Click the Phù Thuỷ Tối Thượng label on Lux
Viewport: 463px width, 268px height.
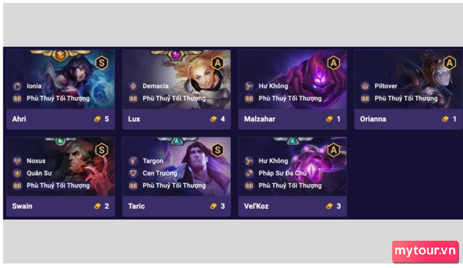[174, 99]
